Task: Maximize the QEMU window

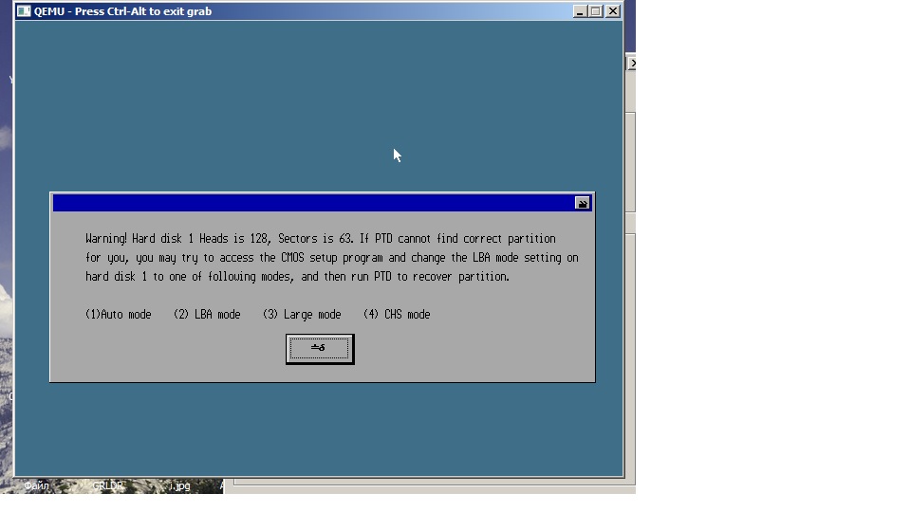Action: [x=595, y=11]
